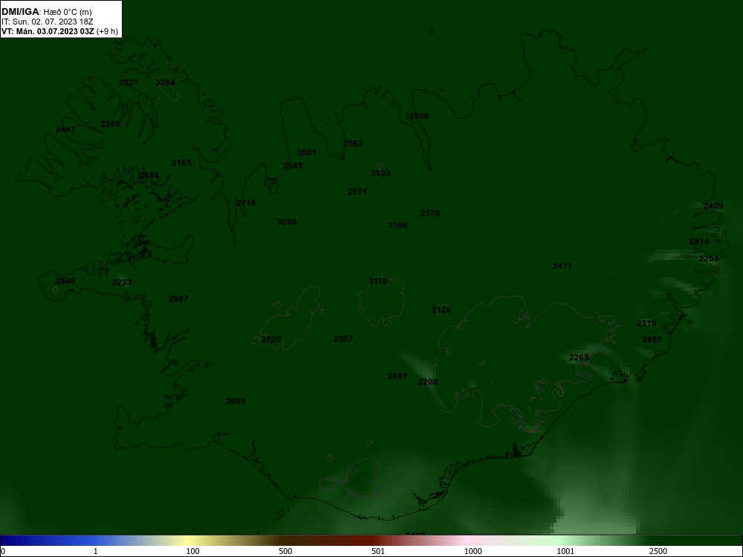
Task: Select the legend tick label 501
Action: click(x=378, y=551)
